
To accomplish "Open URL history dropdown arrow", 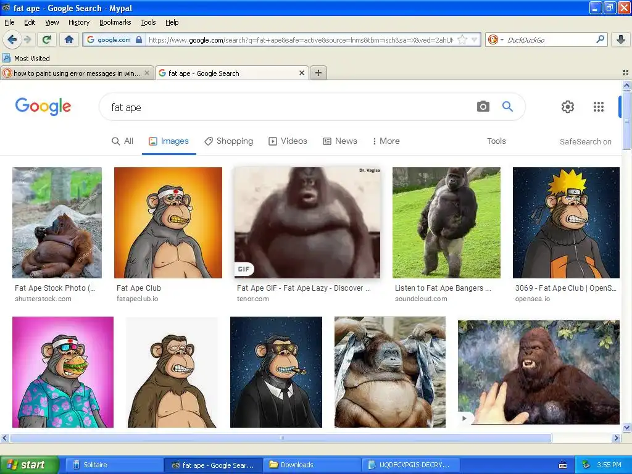I will pyautogui.click(x=475, y=40).
